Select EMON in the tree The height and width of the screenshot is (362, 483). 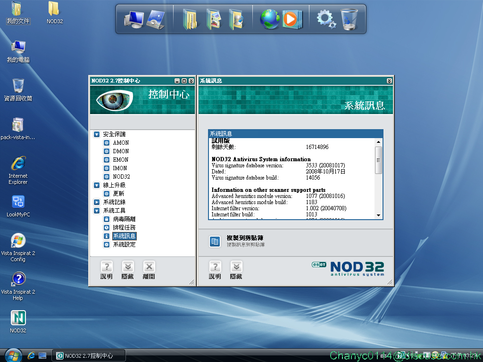120,160
